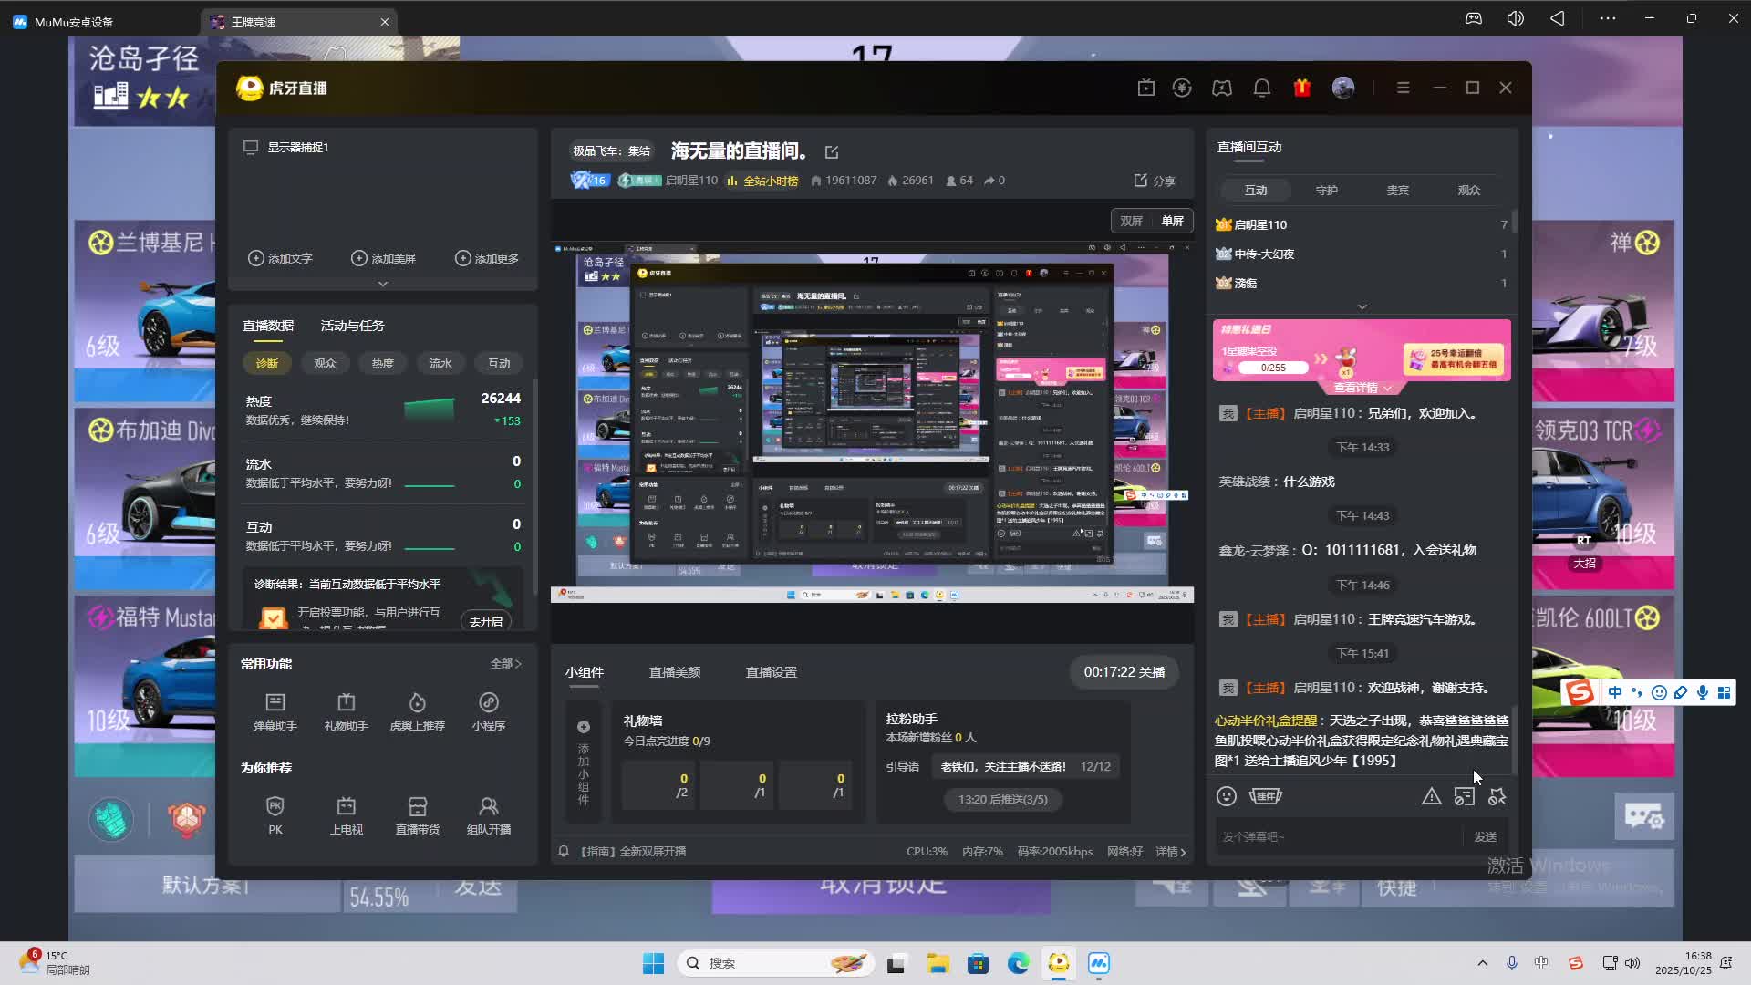The image size is (1751, 985).
Task: Click the red gift box icon
Action: tap(1301, 88)
